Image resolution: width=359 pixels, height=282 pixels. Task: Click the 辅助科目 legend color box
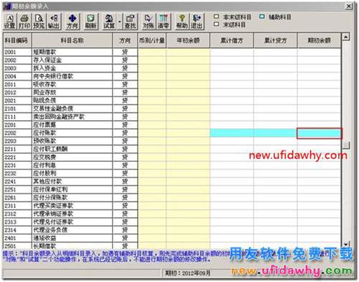(x=262, y=17)
